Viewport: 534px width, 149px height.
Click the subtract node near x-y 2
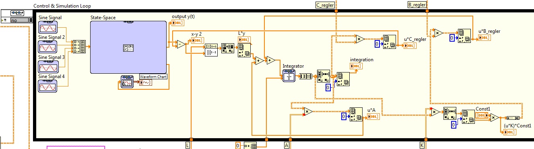click(181, 44)
